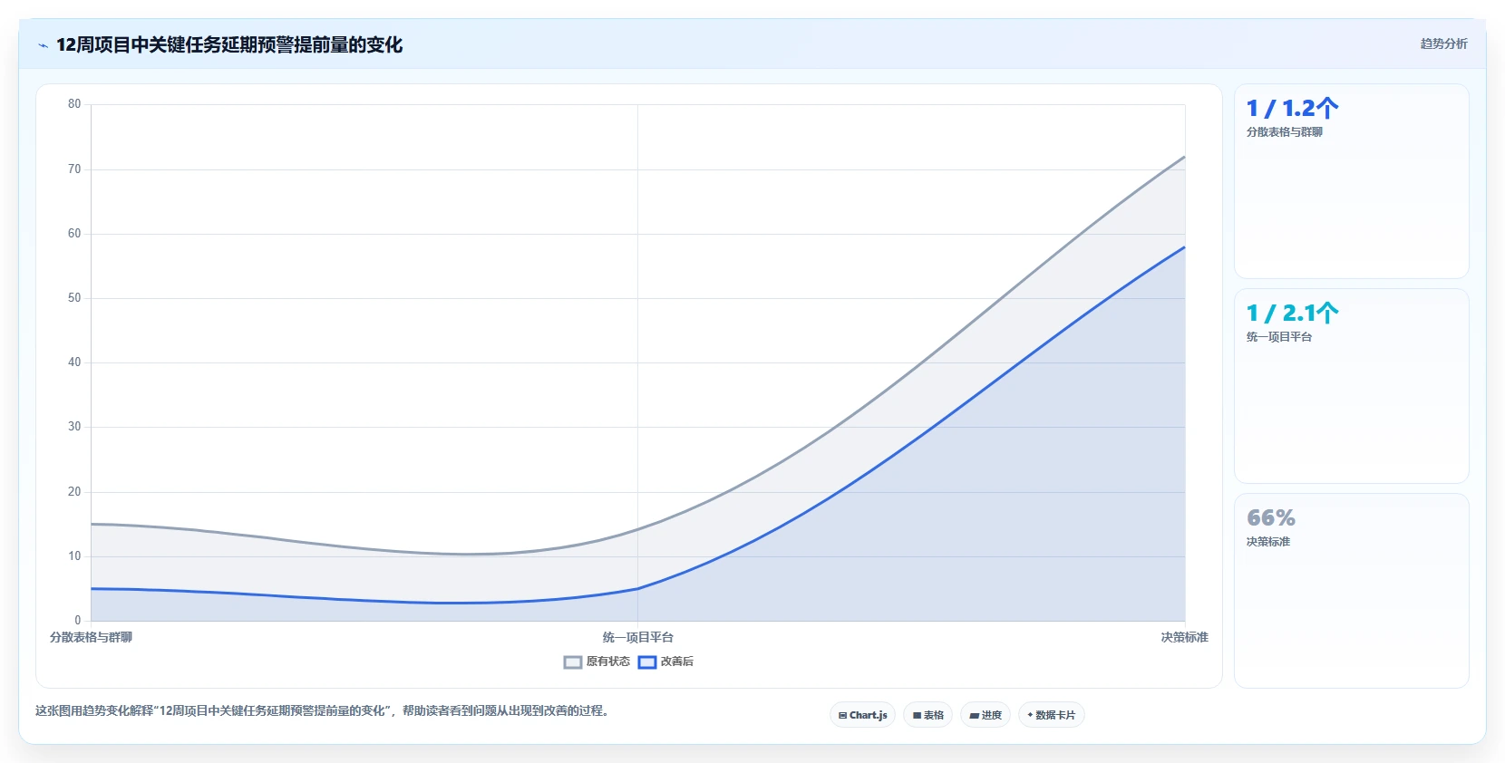This screenshot has width=1505, height=763.
Task: Click the 趋势分析 label in header
Action: [x=1443, y=43]
